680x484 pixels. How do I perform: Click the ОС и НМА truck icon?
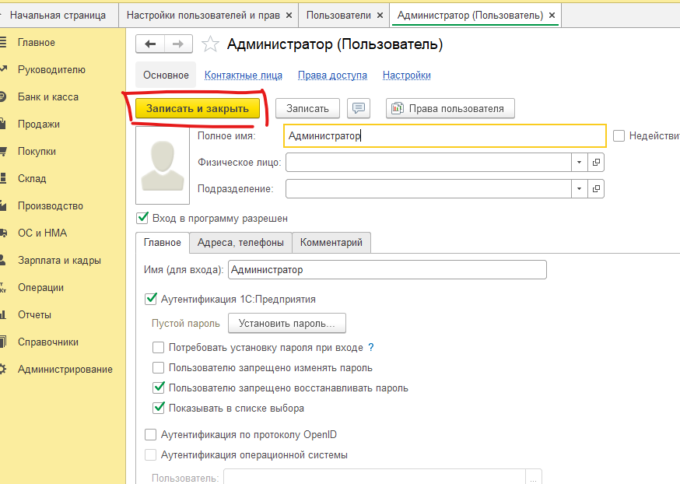[3, 233]
